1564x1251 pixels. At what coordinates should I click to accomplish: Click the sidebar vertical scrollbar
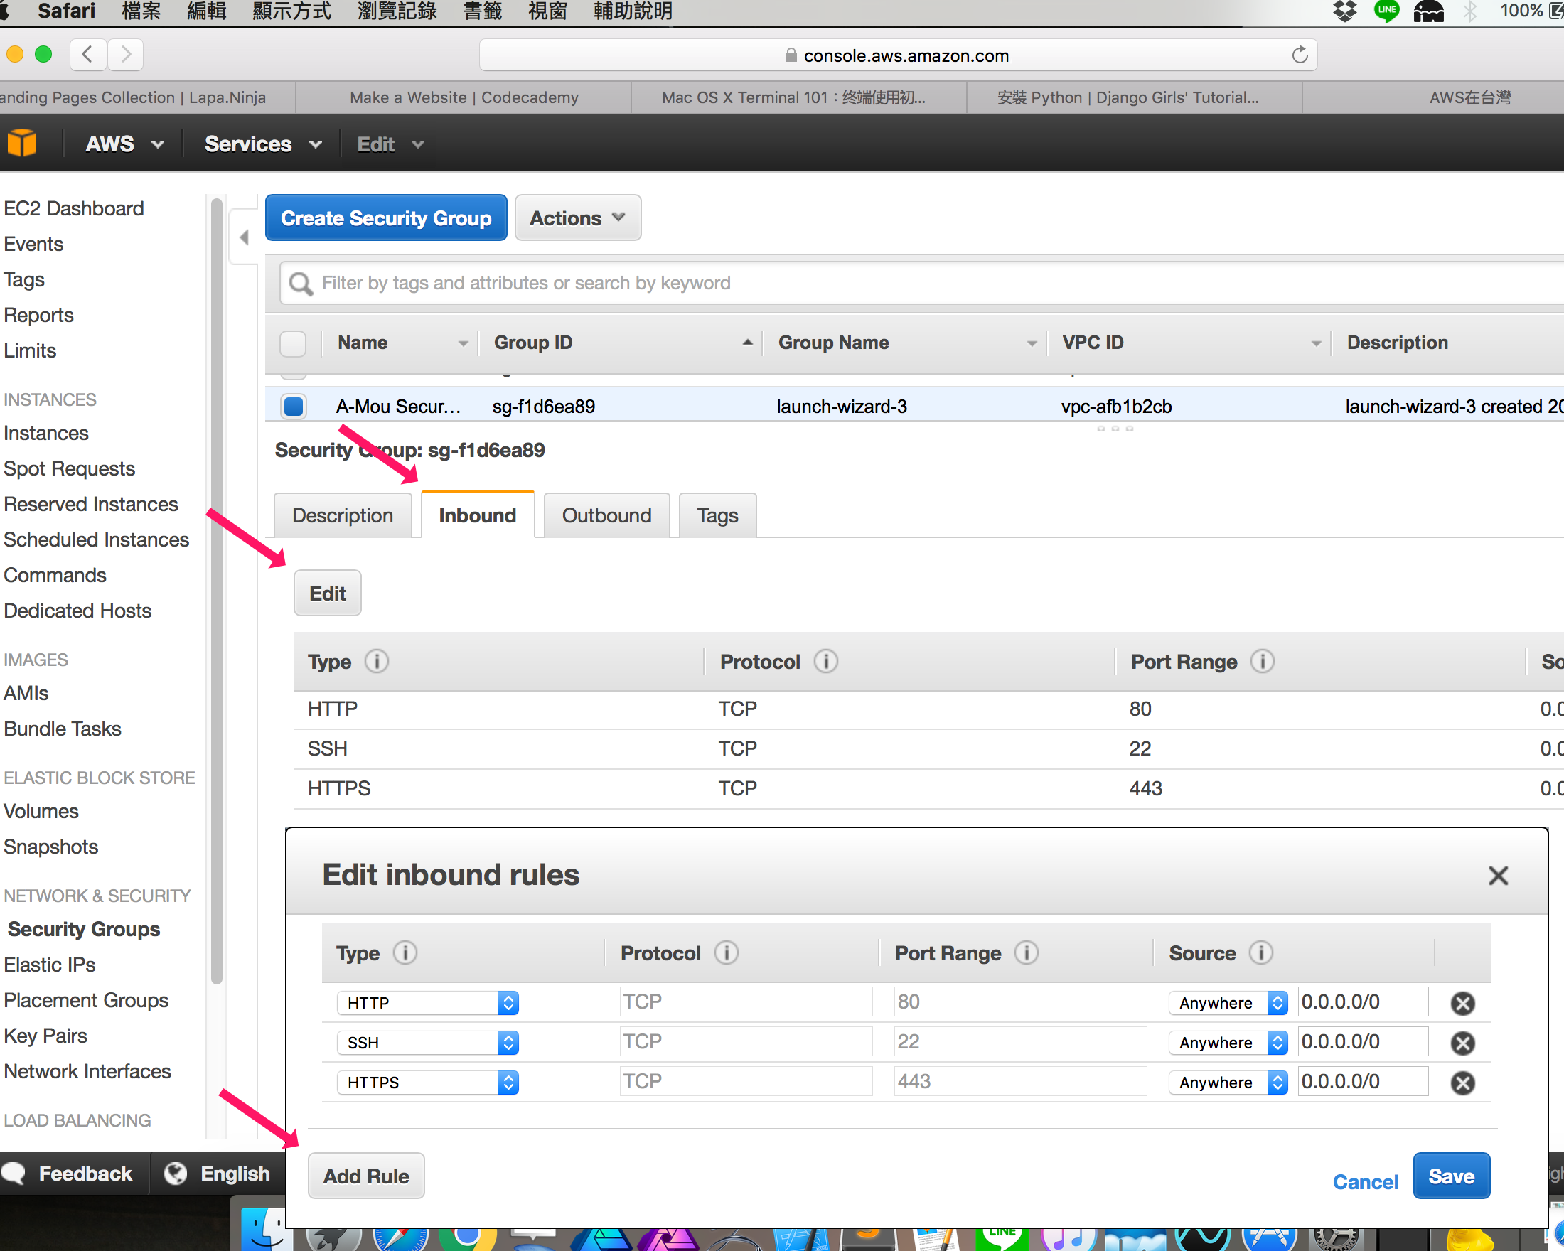(x=216, y=591)
